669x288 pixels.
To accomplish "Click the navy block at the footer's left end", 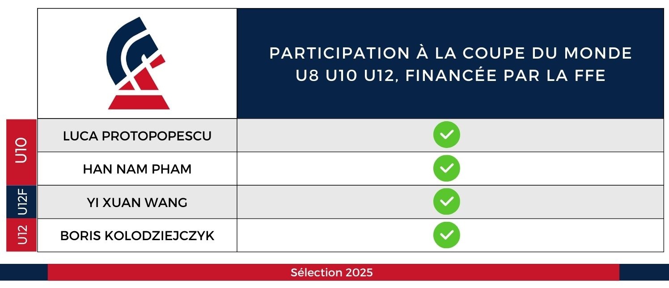I will pyautogui.click(x=24, y=272).
